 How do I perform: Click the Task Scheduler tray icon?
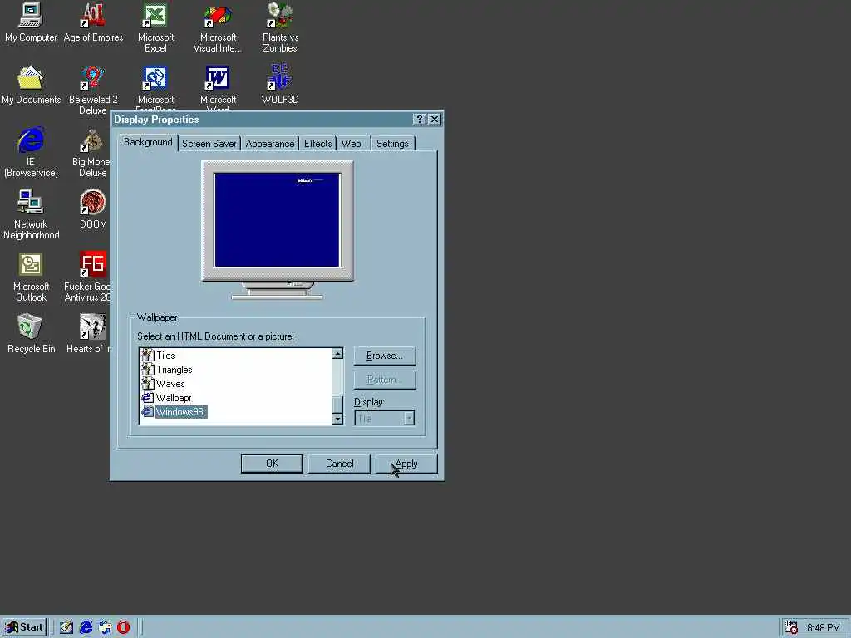tap(791, 628)
